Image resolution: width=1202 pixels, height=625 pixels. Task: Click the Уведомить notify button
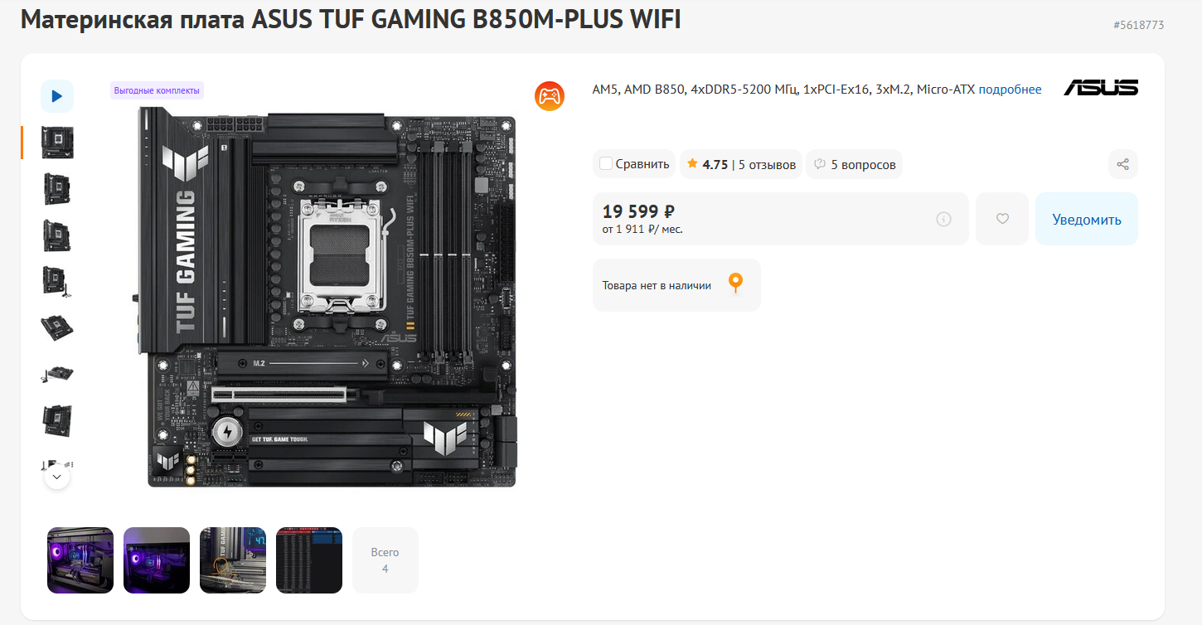click(1087, 219)
